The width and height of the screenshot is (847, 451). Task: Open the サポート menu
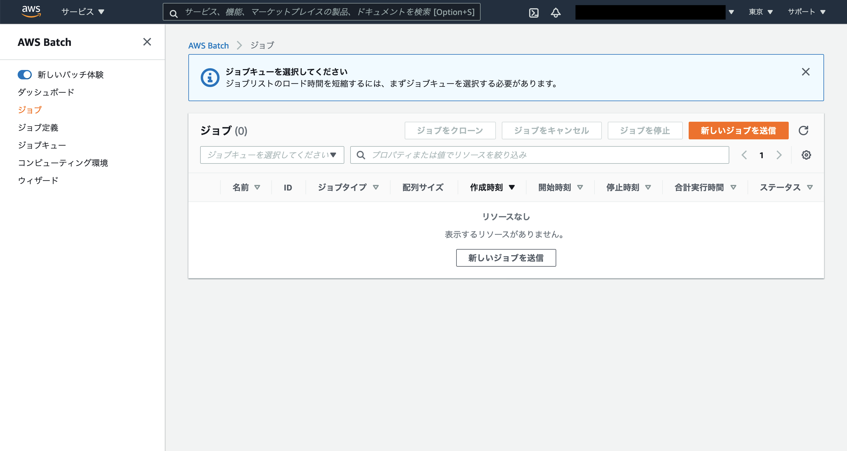click(x=807, y=12)
